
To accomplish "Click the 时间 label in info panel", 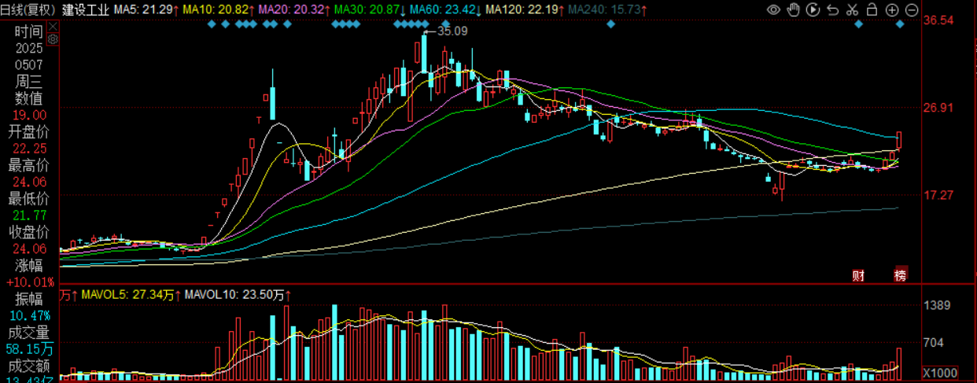I will [x=28, y=31].
